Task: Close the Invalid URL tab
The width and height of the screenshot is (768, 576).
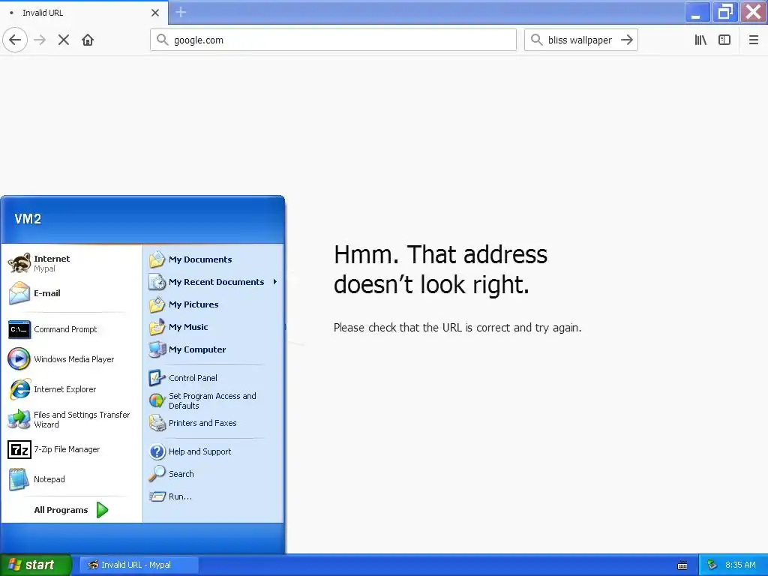Action: click(154, 13)
